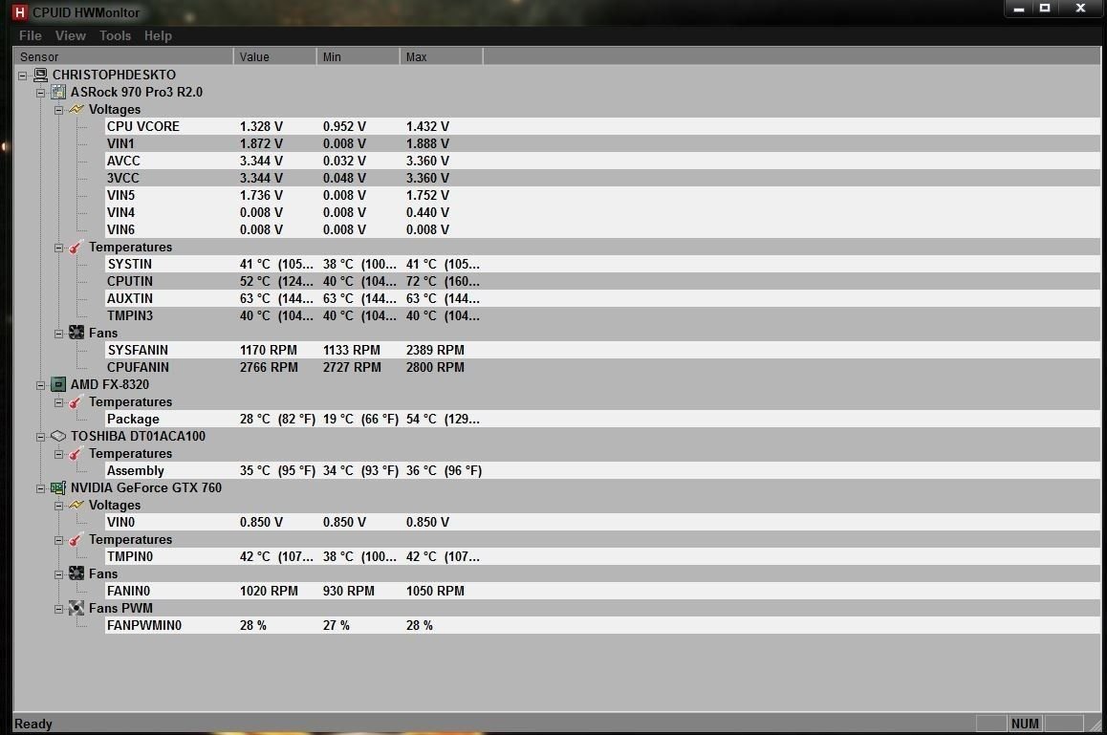Select the AVCC voltage row

coord(602,161)
